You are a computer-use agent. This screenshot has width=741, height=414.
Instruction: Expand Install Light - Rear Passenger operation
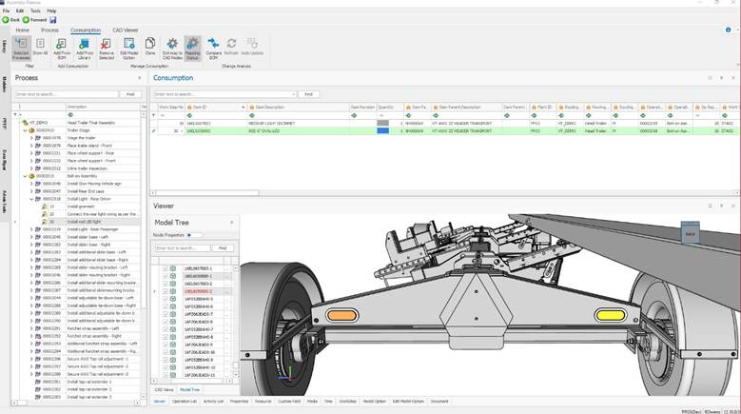click(30, 229)
